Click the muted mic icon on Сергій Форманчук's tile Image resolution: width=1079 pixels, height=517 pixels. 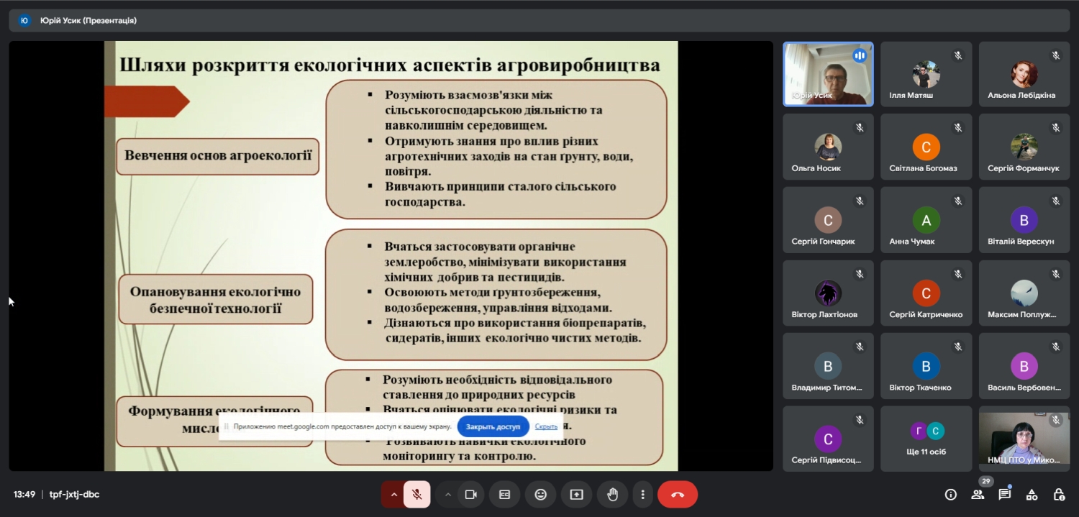[1055, 128]
